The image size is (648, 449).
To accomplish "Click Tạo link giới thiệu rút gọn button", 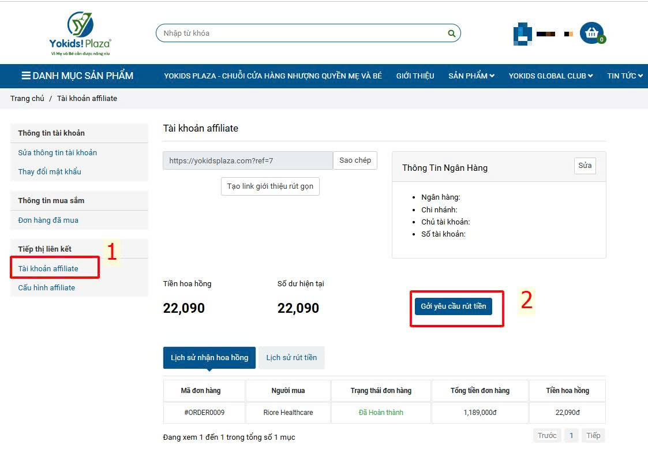I will pyautogui.click(x=270, y=186).
